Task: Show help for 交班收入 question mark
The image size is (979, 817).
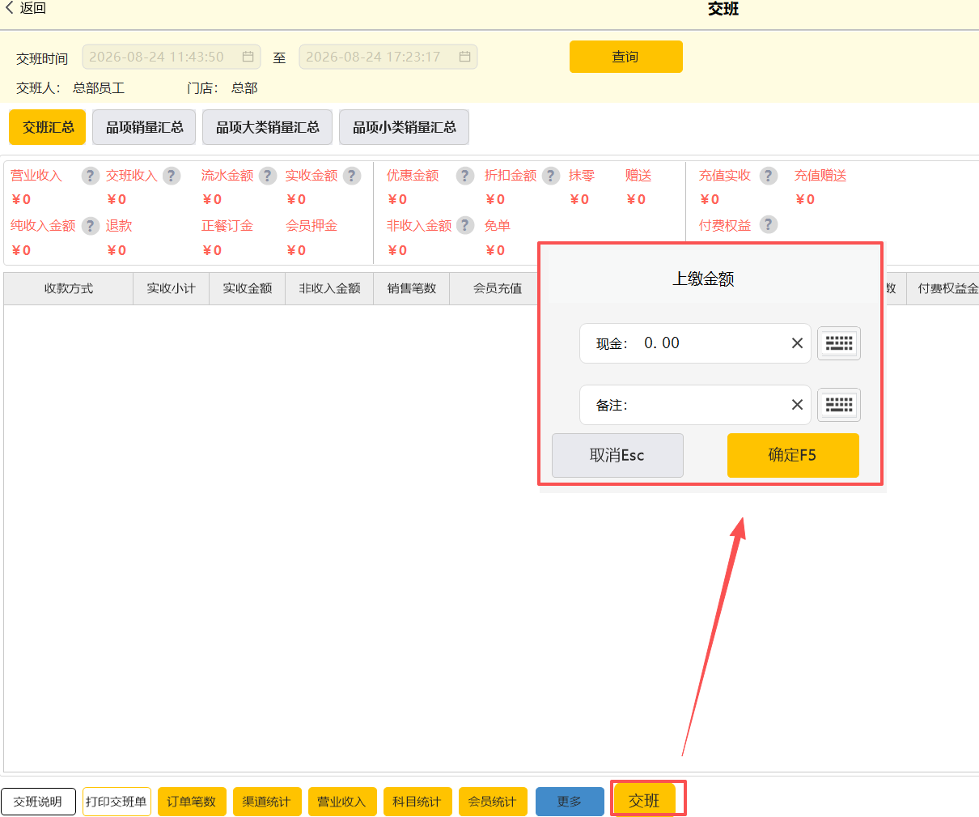Action: tap(172, 176)
